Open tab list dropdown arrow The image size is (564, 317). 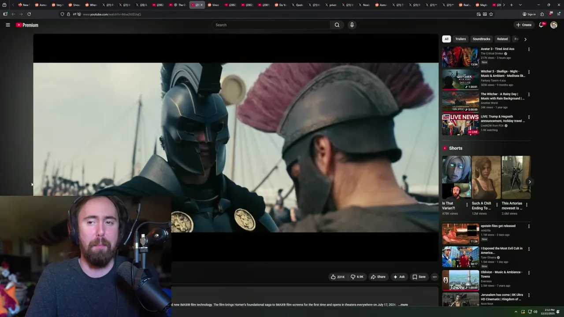(x=520, y=5)
